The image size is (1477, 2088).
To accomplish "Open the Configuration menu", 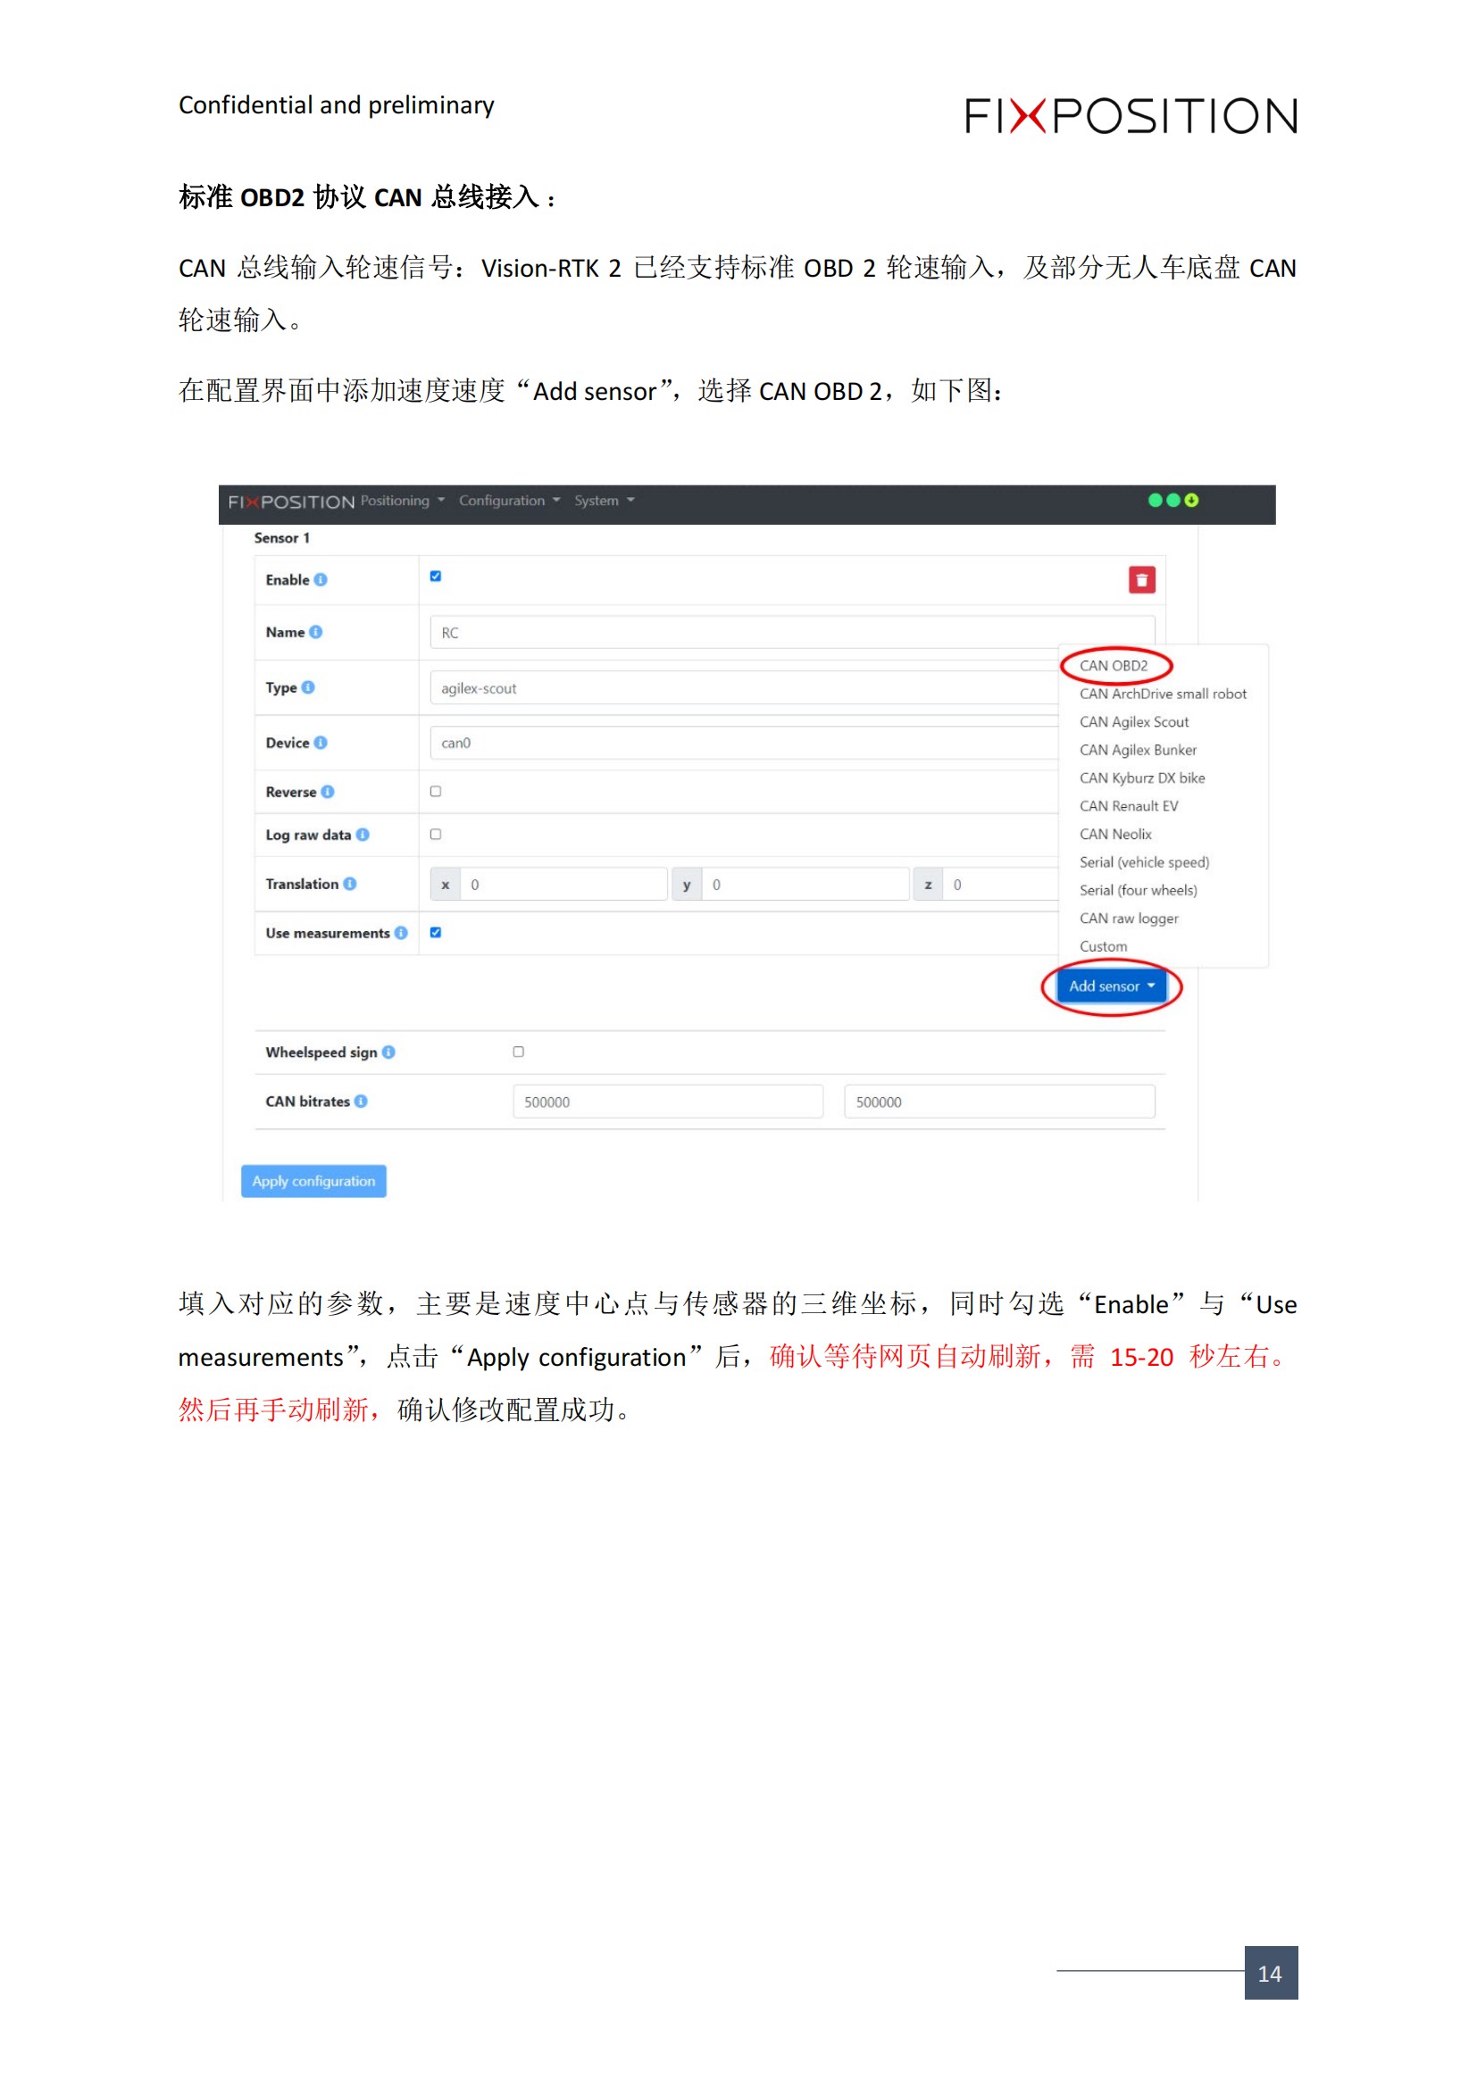I will pyautogui.click(x=503, y=500).
